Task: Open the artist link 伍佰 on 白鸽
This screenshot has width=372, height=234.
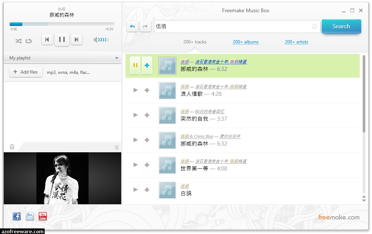Action: (x=185, y=186)
